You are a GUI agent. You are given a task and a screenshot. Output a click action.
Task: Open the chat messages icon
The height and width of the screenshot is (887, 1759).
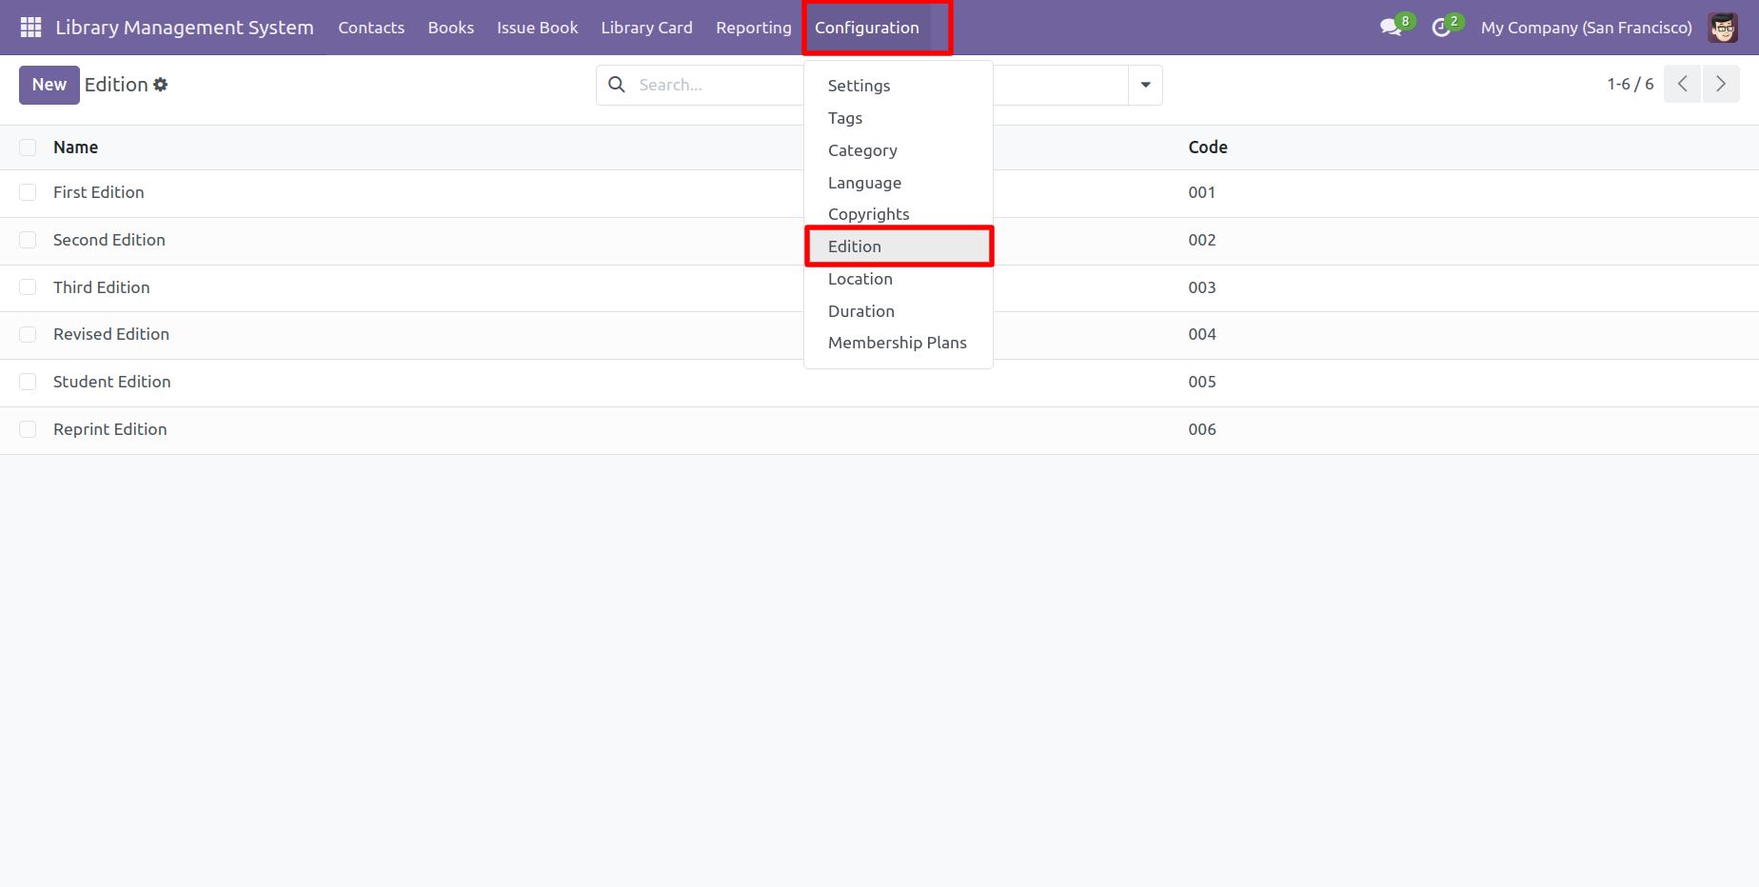click(x=1391, y=28)
